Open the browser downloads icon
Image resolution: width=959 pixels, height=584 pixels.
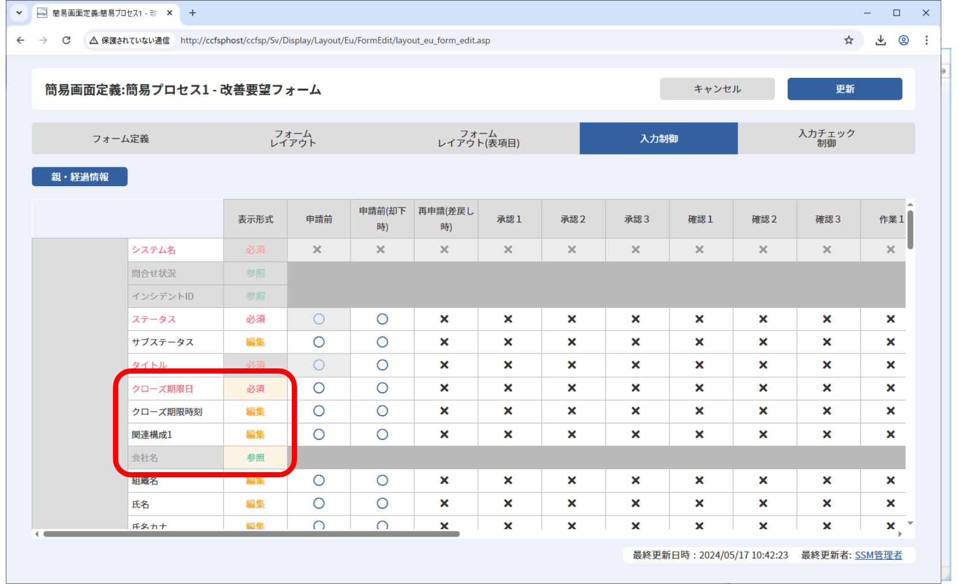click(881, 40)
